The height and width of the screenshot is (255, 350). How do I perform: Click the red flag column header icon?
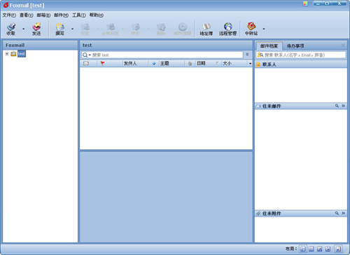coord(102,63)
